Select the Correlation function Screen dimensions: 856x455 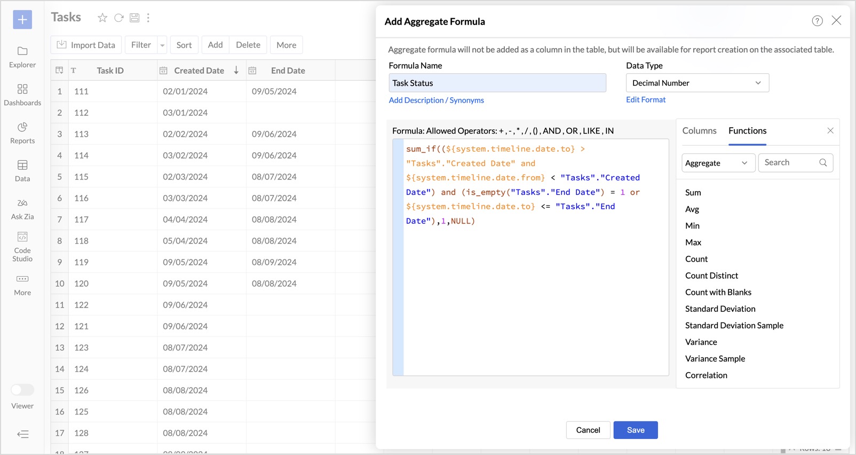[706, 375]
